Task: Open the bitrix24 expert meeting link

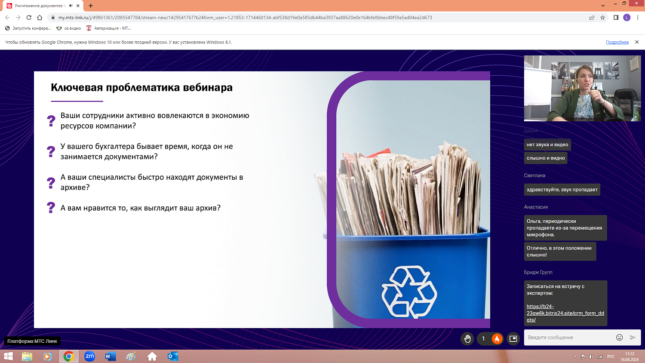Action: 565,313
